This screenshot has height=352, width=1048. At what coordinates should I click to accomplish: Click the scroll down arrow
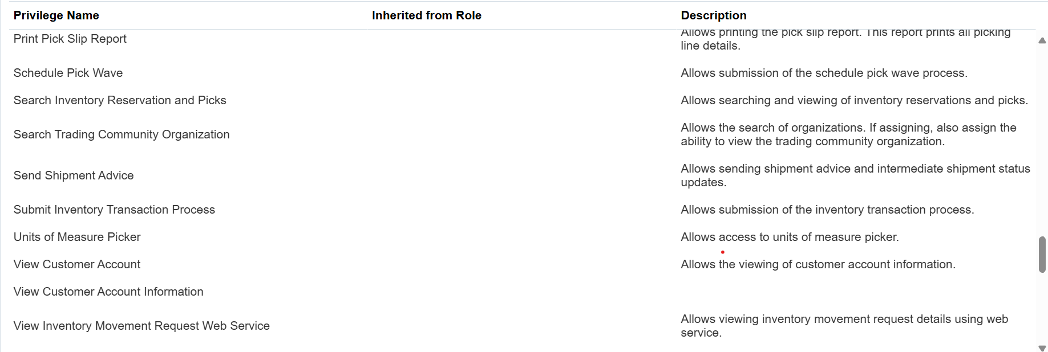point(1042,348)
